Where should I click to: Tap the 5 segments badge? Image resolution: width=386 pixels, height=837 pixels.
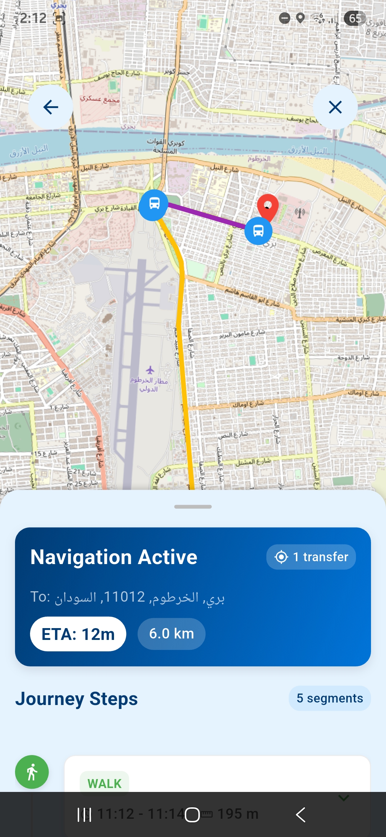[x=330, y=698]
